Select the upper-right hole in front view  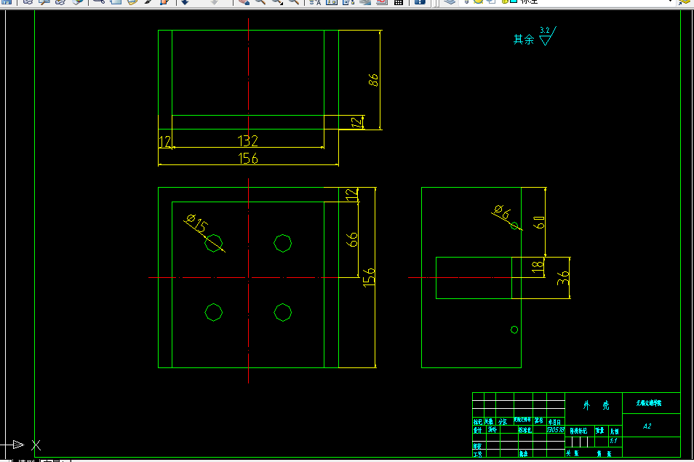coord(283,243)
